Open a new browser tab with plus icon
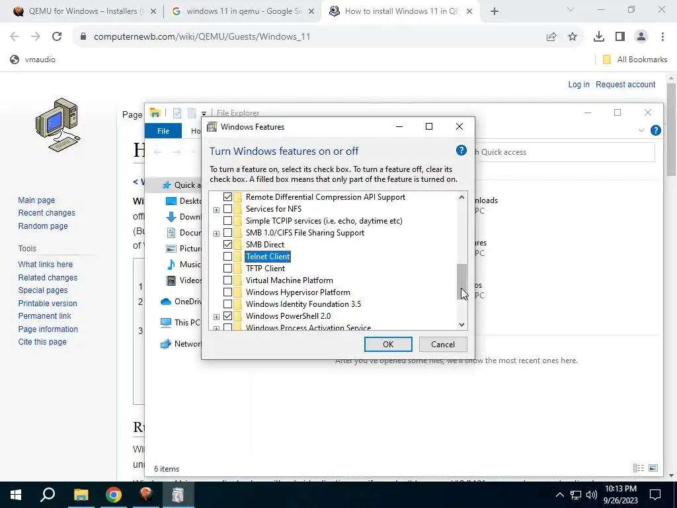 495,11
